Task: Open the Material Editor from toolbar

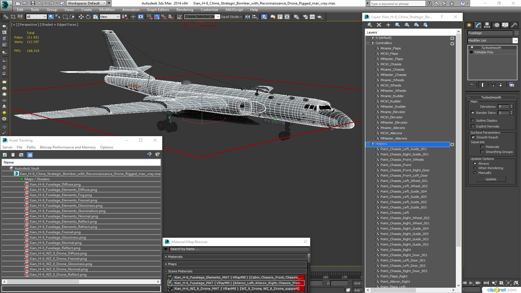Action: [x=296, y=17]
